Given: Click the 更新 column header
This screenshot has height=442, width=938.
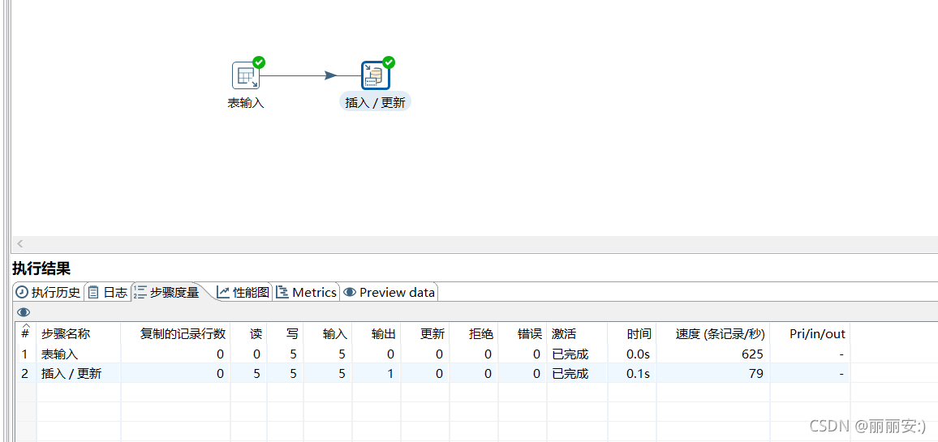Looking at the screenshot, I should pos(425,334).
